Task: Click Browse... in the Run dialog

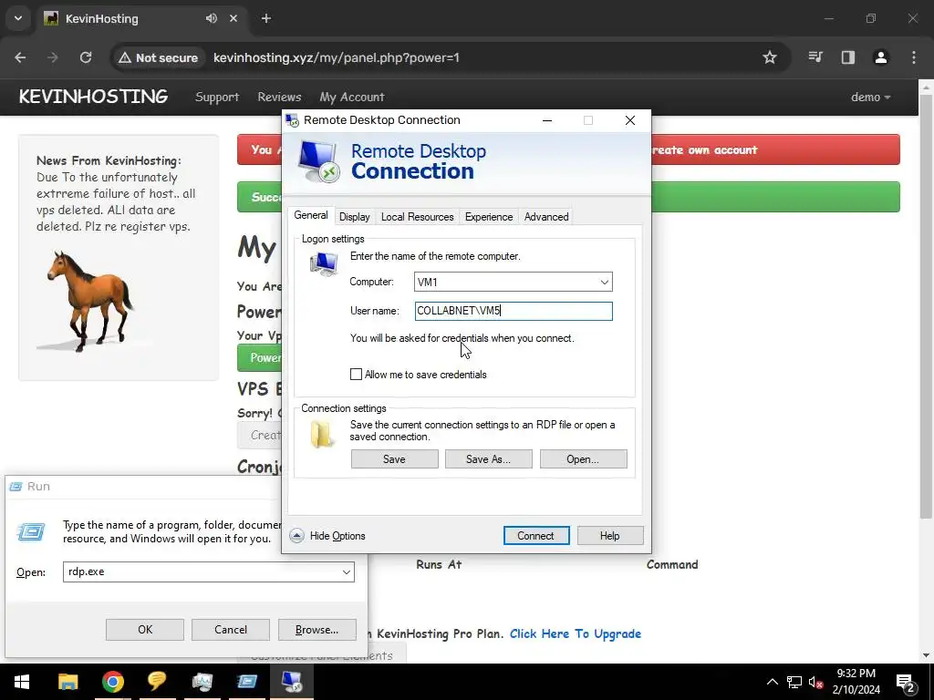Action: point(317,630)
